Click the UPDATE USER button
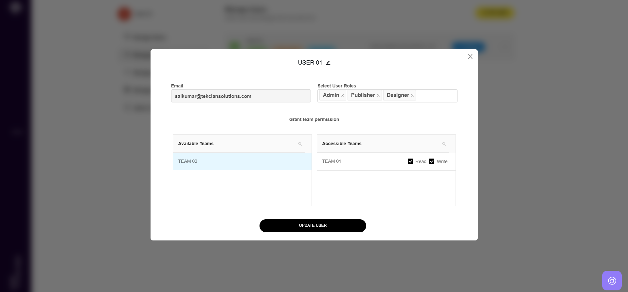The height and width of the screenshot is (292, 628). click(313, 225)
